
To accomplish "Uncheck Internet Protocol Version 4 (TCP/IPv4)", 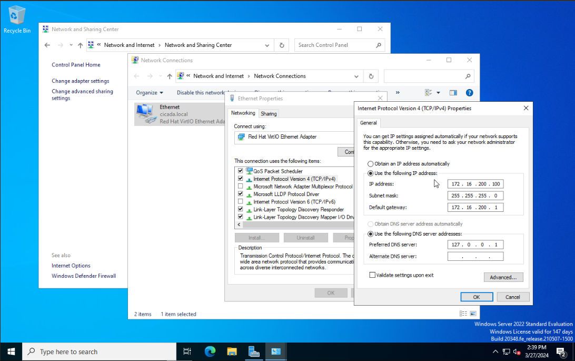I will tap(240, 178).
